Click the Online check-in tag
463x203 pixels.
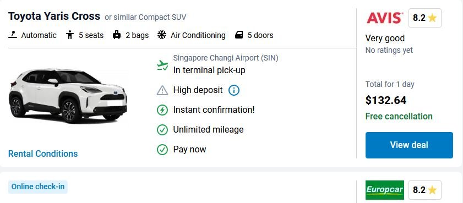coord(38,187)
